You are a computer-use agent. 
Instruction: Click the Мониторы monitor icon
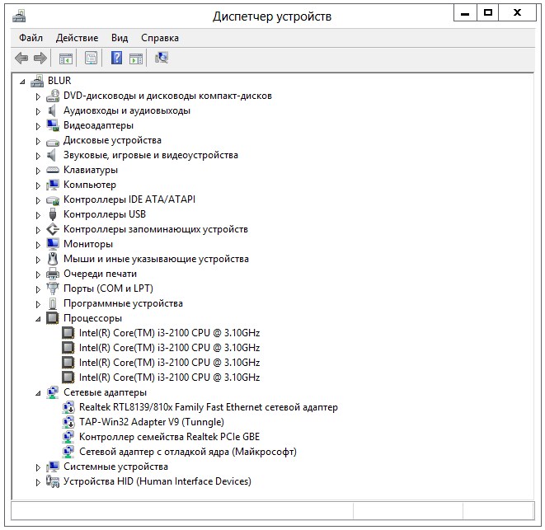[53, 244]
